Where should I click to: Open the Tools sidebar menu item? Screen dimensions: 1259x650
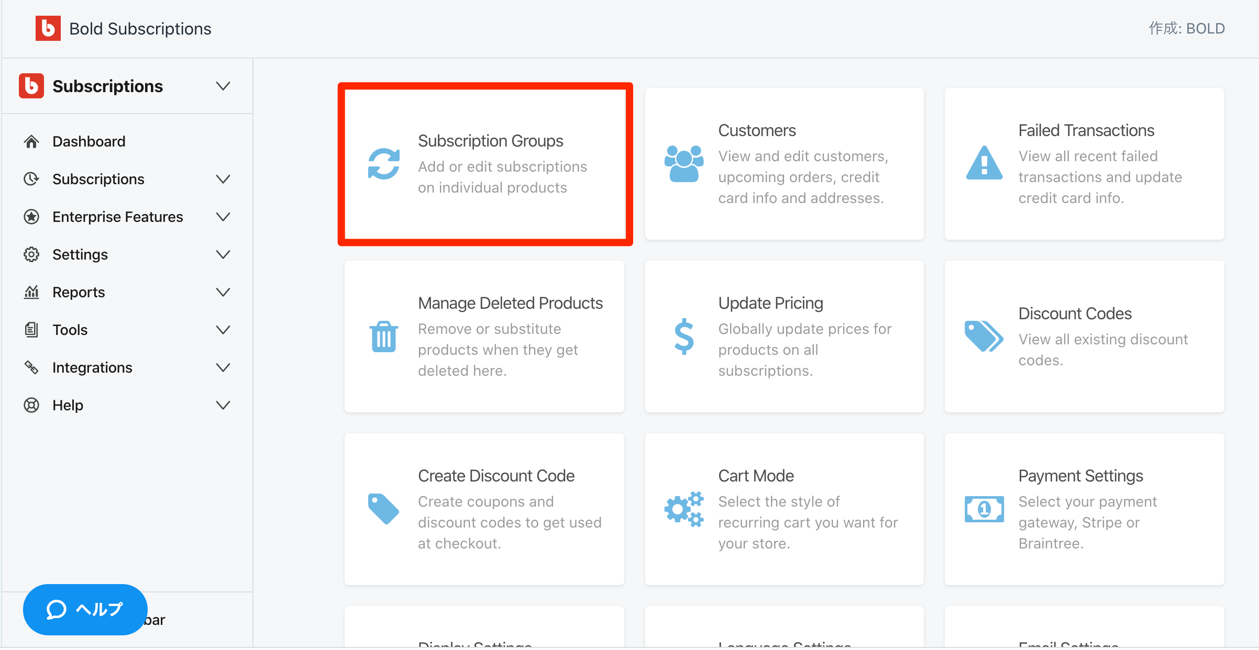tap(70, 330)
